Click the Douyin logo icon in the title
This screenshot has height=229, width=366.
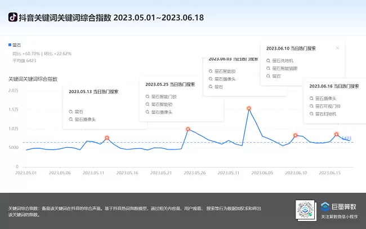tap(12, 17)
